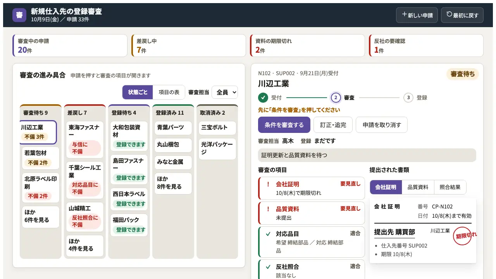Viewport: 496px width, 279px height.
Task: Click the 申請を取り消す button
Action: point(382,125)
